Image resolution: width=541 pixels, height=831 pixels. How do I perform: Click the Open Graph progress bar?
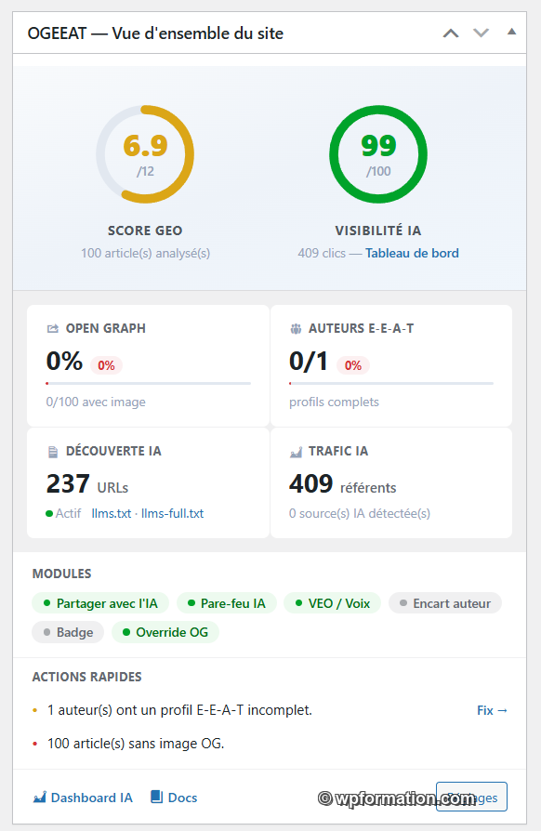click(149, 383)
